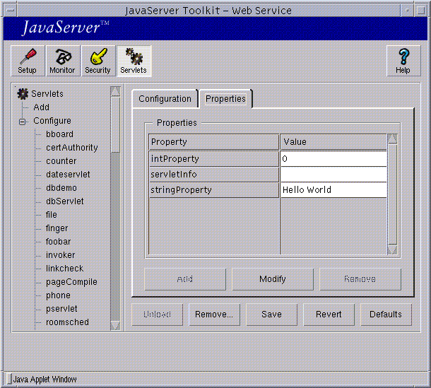Click the Property column header
Viewport: 431px width, 388px height.
tap(214, 142)
